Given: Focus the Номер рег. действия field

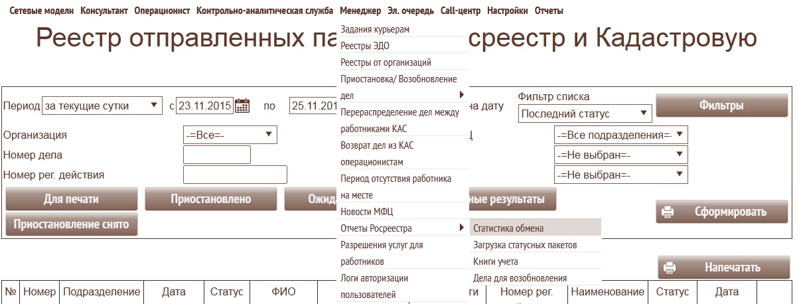Looking at the screenshot, I should tap(235, 175).
